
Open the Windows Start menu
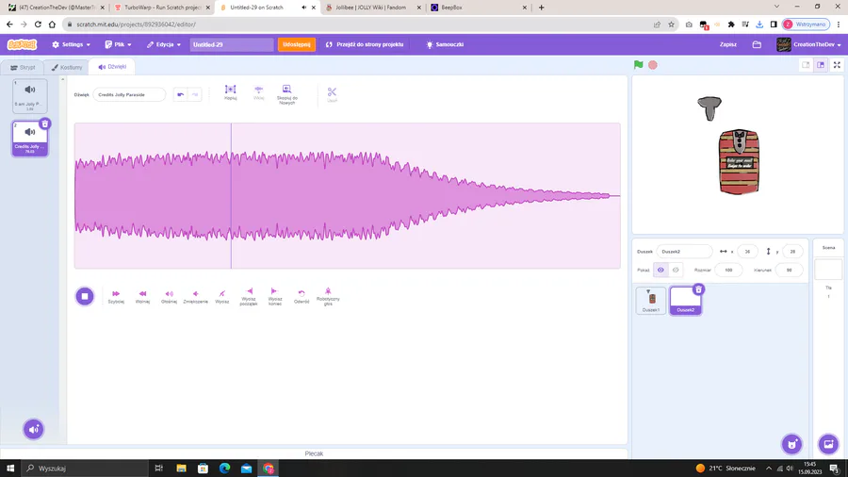point(10,468)
